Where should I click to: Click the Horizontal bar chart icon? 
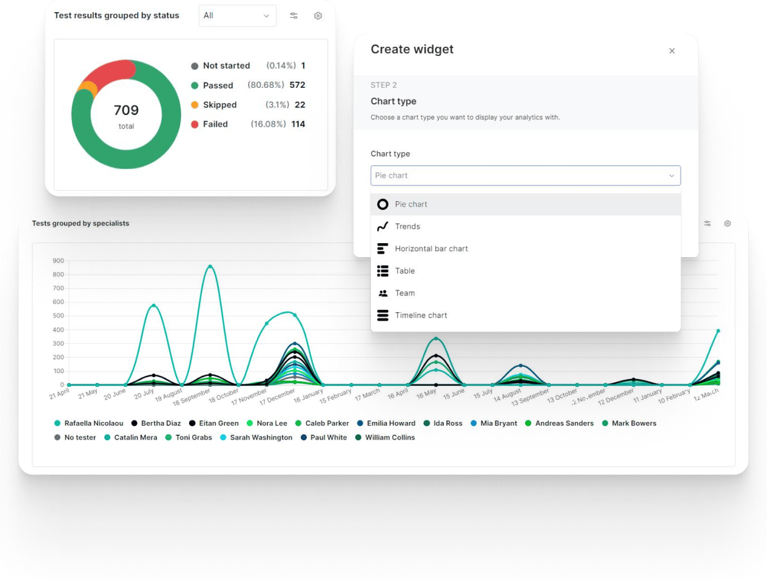click(383, 249)
